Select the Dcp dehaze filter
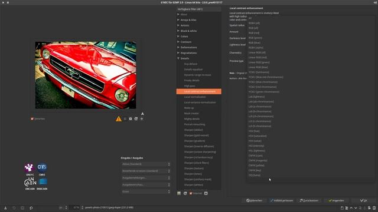Viewport: 378px width, 212px height. coord(191,64)
